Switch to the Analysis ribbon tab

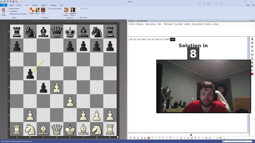point(43,5)
